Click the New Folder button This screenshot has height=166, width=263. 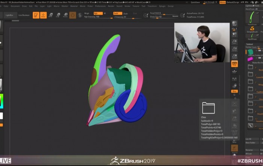coord(251,143)
